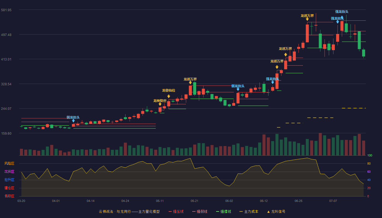This screenshot has height=218, width=382.
Task: Click the 龙神降世 orange arrow marker
Action: point(160,104)
